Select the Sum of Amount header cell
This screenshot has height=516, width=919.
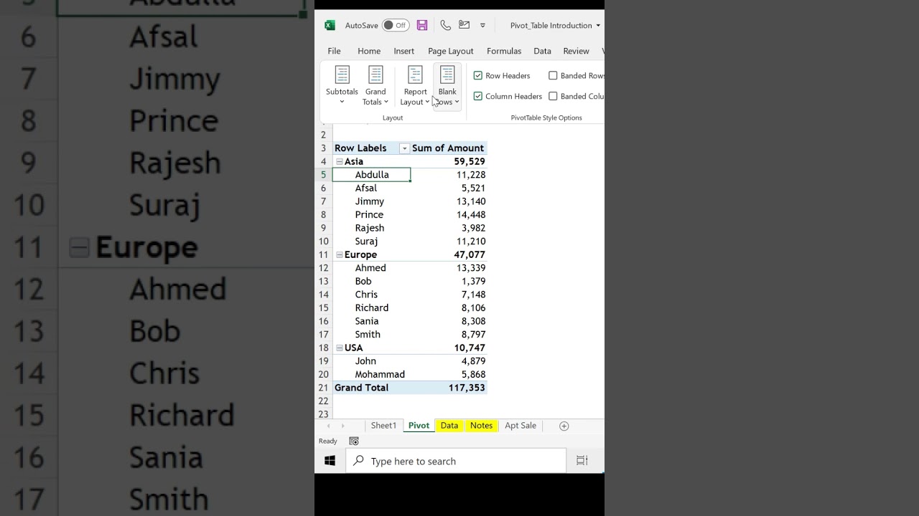[448, 148]
